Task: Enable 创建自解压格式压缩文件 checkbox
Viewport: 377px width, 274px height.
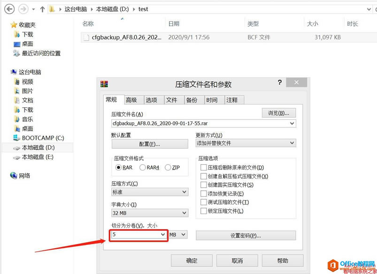Action: click(x=204, y=176)
